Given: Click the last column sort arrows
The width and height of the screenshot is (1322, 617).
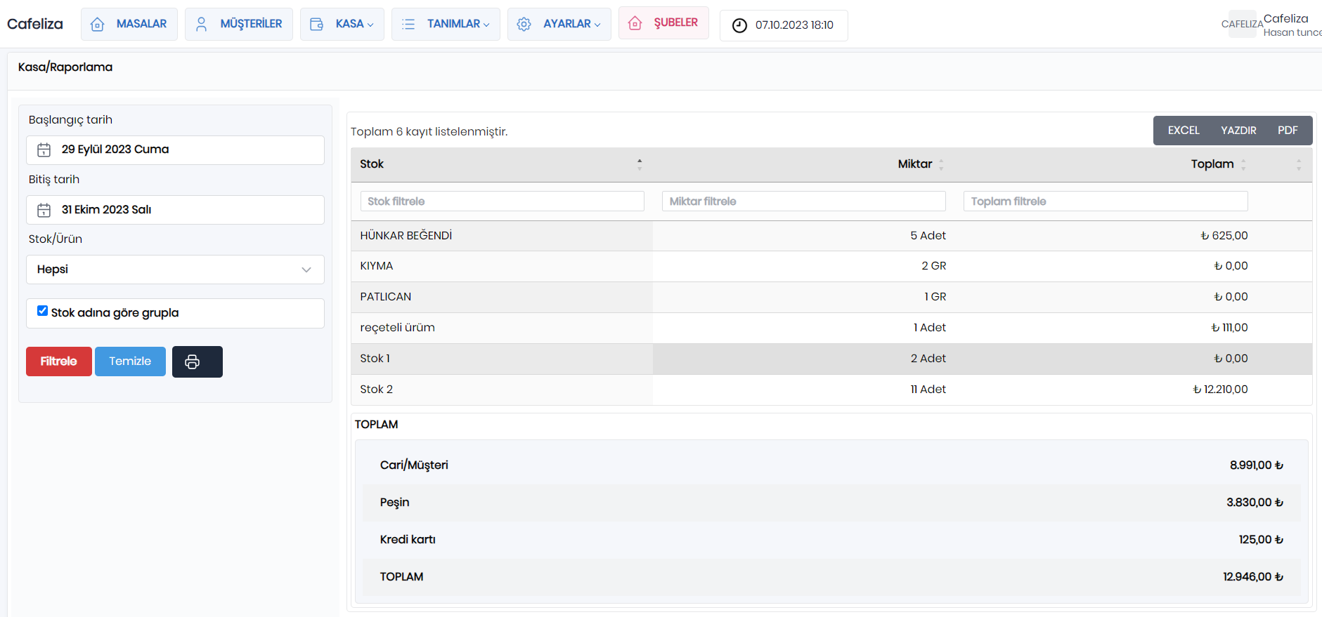Looking at the screenshot, I should (x=1299, y=164).
